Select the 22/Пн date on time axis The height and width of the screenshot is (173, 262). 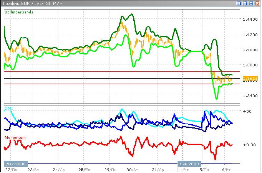tap(11, 169)
